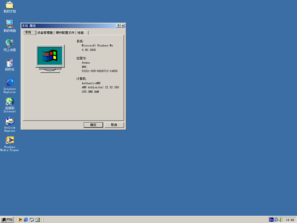Switch to the 设备管理器 tab
The height and width of the screenshot is (223, 297).
[x=45, y=33]
